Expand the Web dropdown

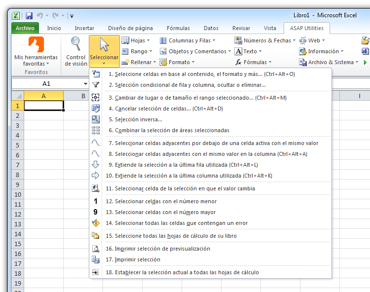point(312,40)
